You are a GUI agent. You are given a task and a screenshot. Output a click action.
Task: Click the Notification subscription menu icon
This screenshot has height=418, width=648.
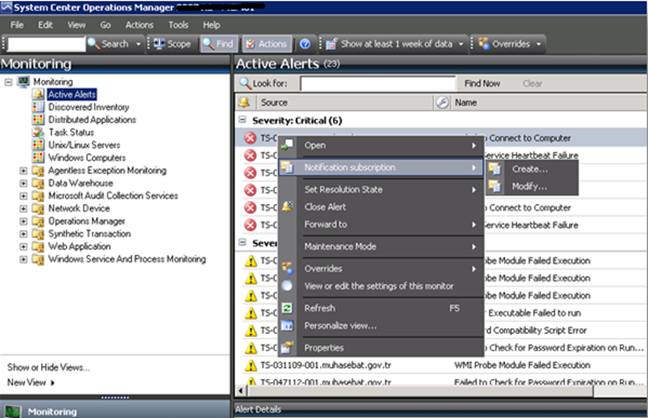tap(287, 167)
